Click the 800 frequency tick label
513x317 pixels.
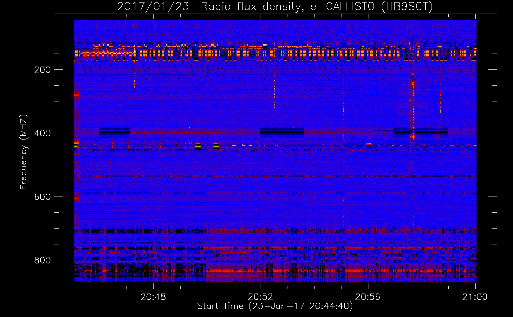[42, 261]
